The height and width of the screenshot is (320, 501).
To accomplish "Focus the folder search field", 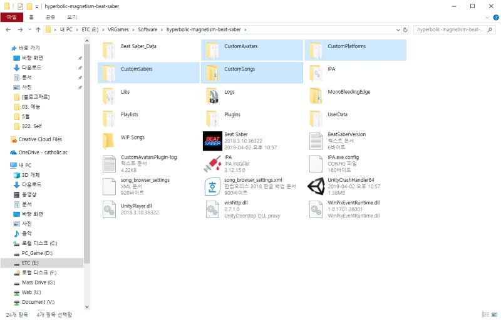I will 454,29.
